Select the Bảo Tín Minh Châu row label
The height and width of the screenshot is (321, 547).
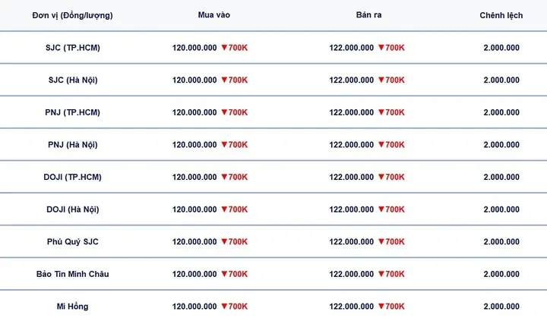click(x=73, y=274)
